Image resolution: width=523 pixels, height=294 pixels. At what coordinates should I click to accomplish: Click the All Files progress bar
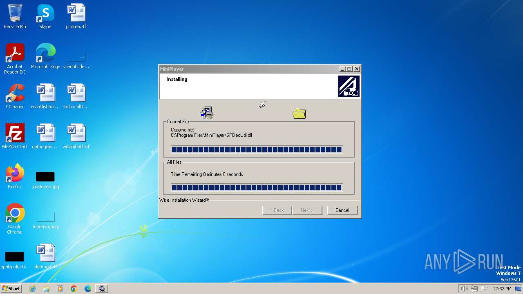click(x=257, y=187)
